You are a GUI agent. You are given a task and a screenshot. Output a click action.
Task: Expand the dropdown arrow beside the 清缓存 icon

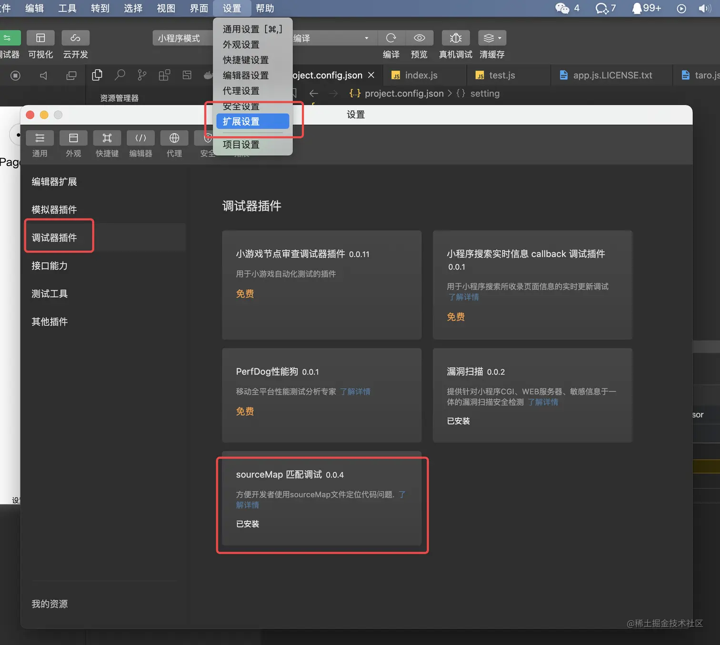pos(500,38)
